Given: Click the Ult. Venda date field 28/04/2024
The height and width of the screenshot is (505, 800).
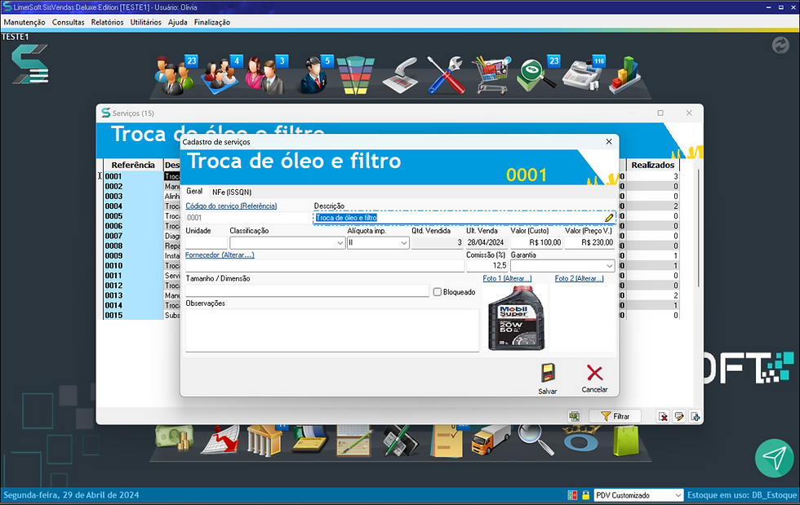Looking at the screenshot, I should coord(486,243).
